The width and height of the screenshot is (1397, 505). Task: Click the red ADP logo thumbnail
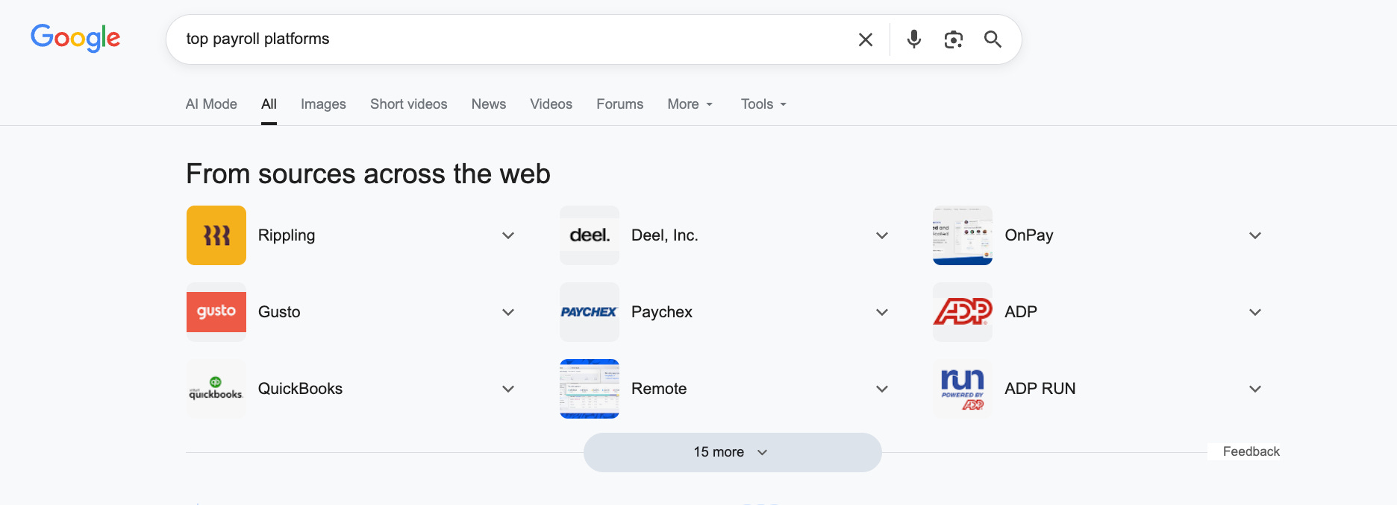click(963, 312)
